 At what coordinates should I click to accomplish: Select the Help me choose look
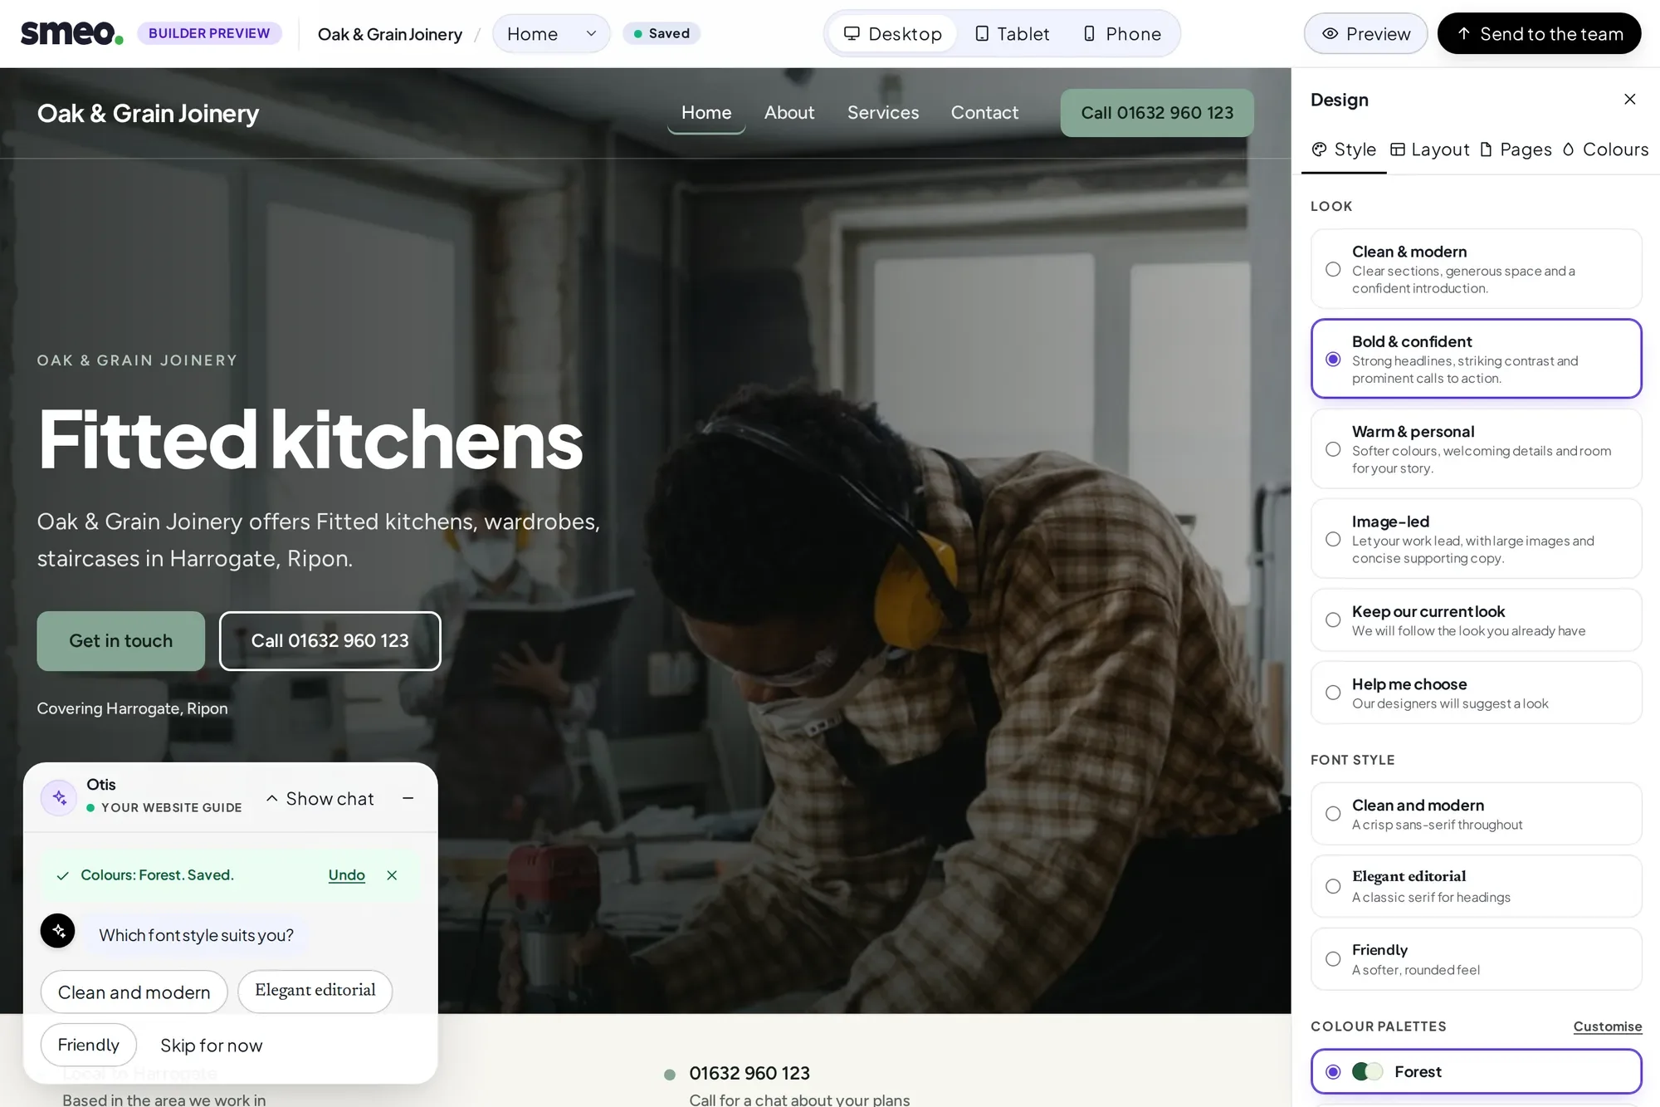1476,693
